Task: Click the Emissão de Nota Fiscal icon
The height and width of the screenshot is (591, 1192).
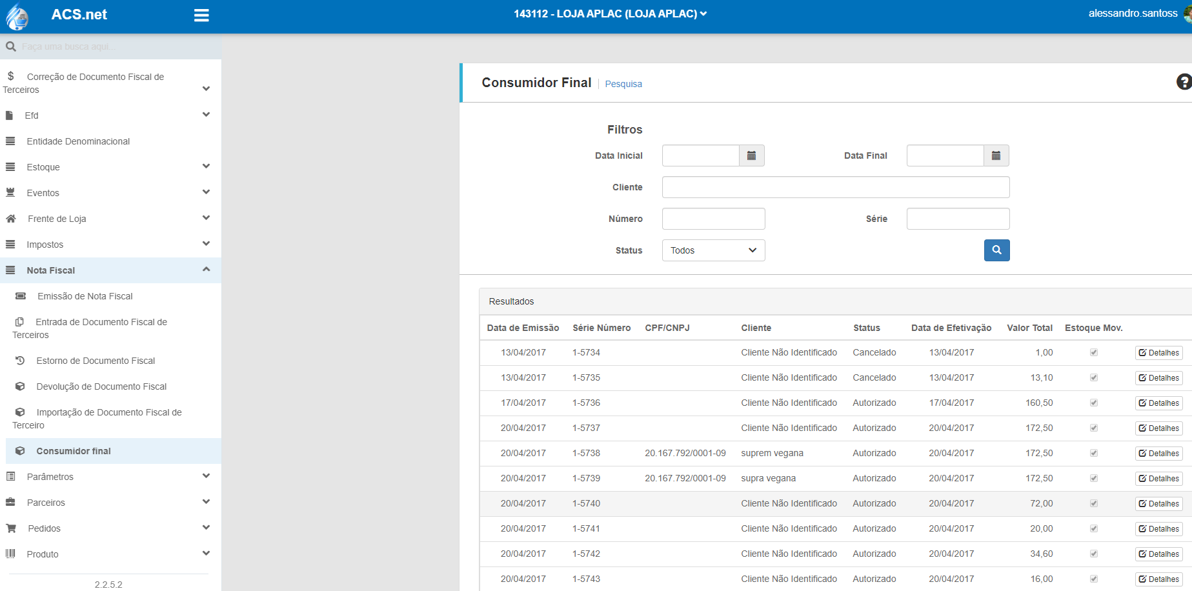Action: pos(21,296)
